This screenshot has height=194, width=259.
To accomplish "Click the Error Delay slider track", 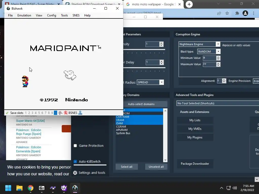I will [x=144, y=68].
